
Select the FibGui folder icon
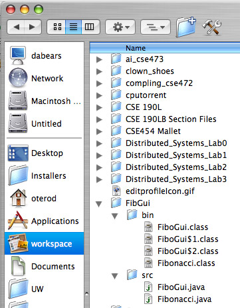click(116, 203)
